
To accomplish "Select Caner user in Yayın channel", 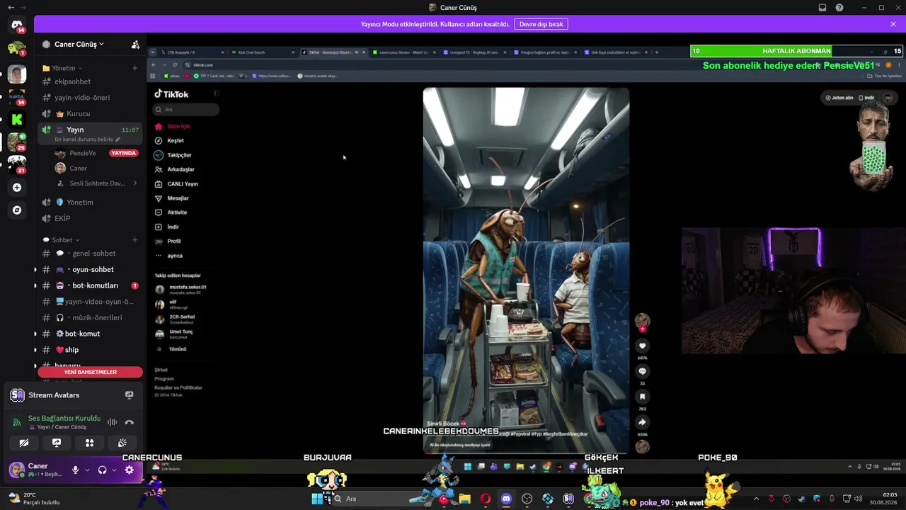I will point(98,169).
